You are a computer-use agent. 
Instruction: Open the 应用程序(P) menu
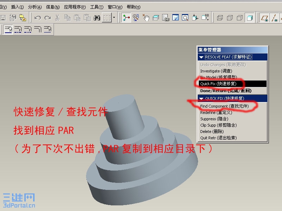click(x=75, y=7)
